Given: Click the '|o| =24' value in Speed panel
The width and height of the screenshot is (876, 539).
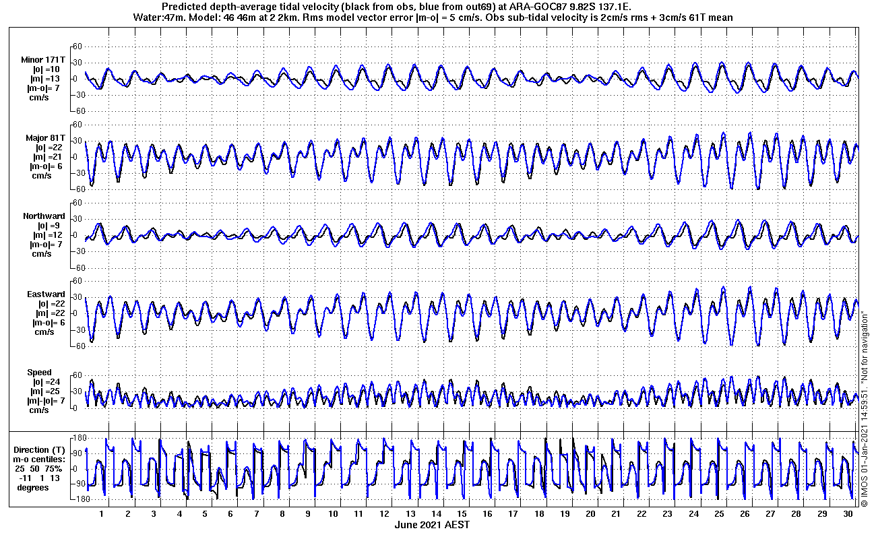Looking at the screenshot, I should (x=48, y=382).
